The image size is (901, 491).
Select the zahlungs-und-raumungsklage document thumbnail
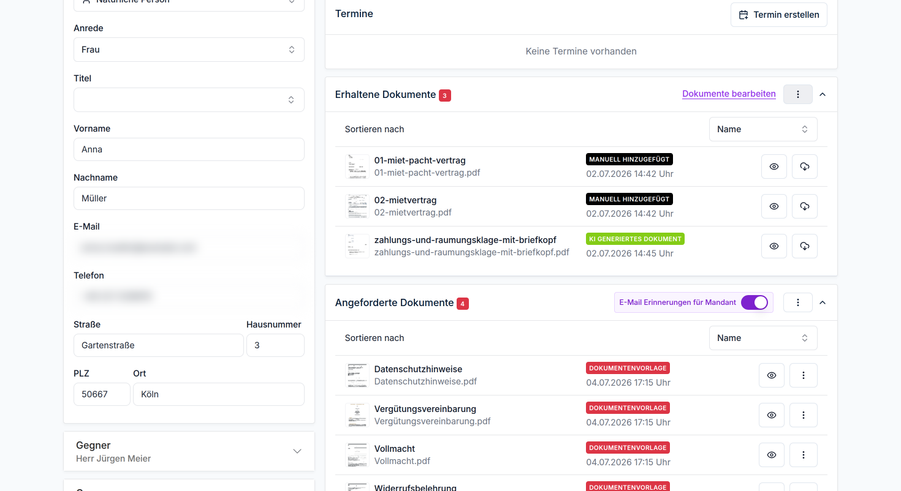(x=357, y=246)
